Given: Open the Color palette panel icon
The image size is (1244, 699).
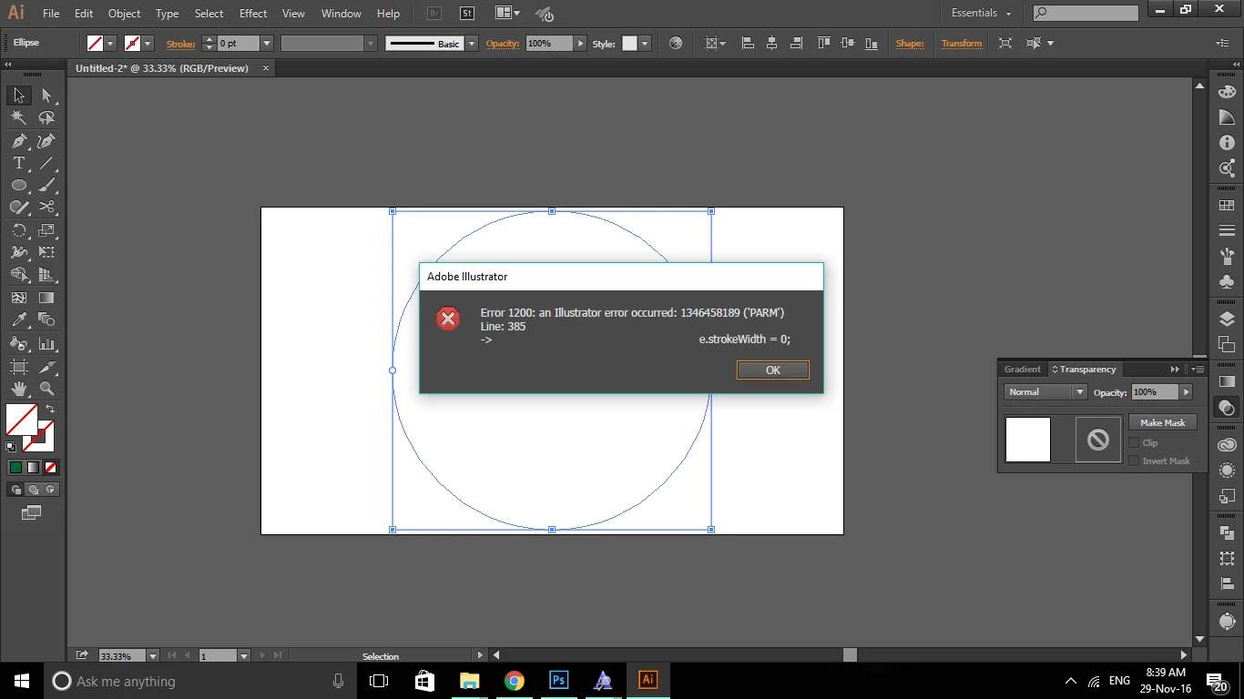Looking at the screenshot, I should click(x=1227, y=91).
